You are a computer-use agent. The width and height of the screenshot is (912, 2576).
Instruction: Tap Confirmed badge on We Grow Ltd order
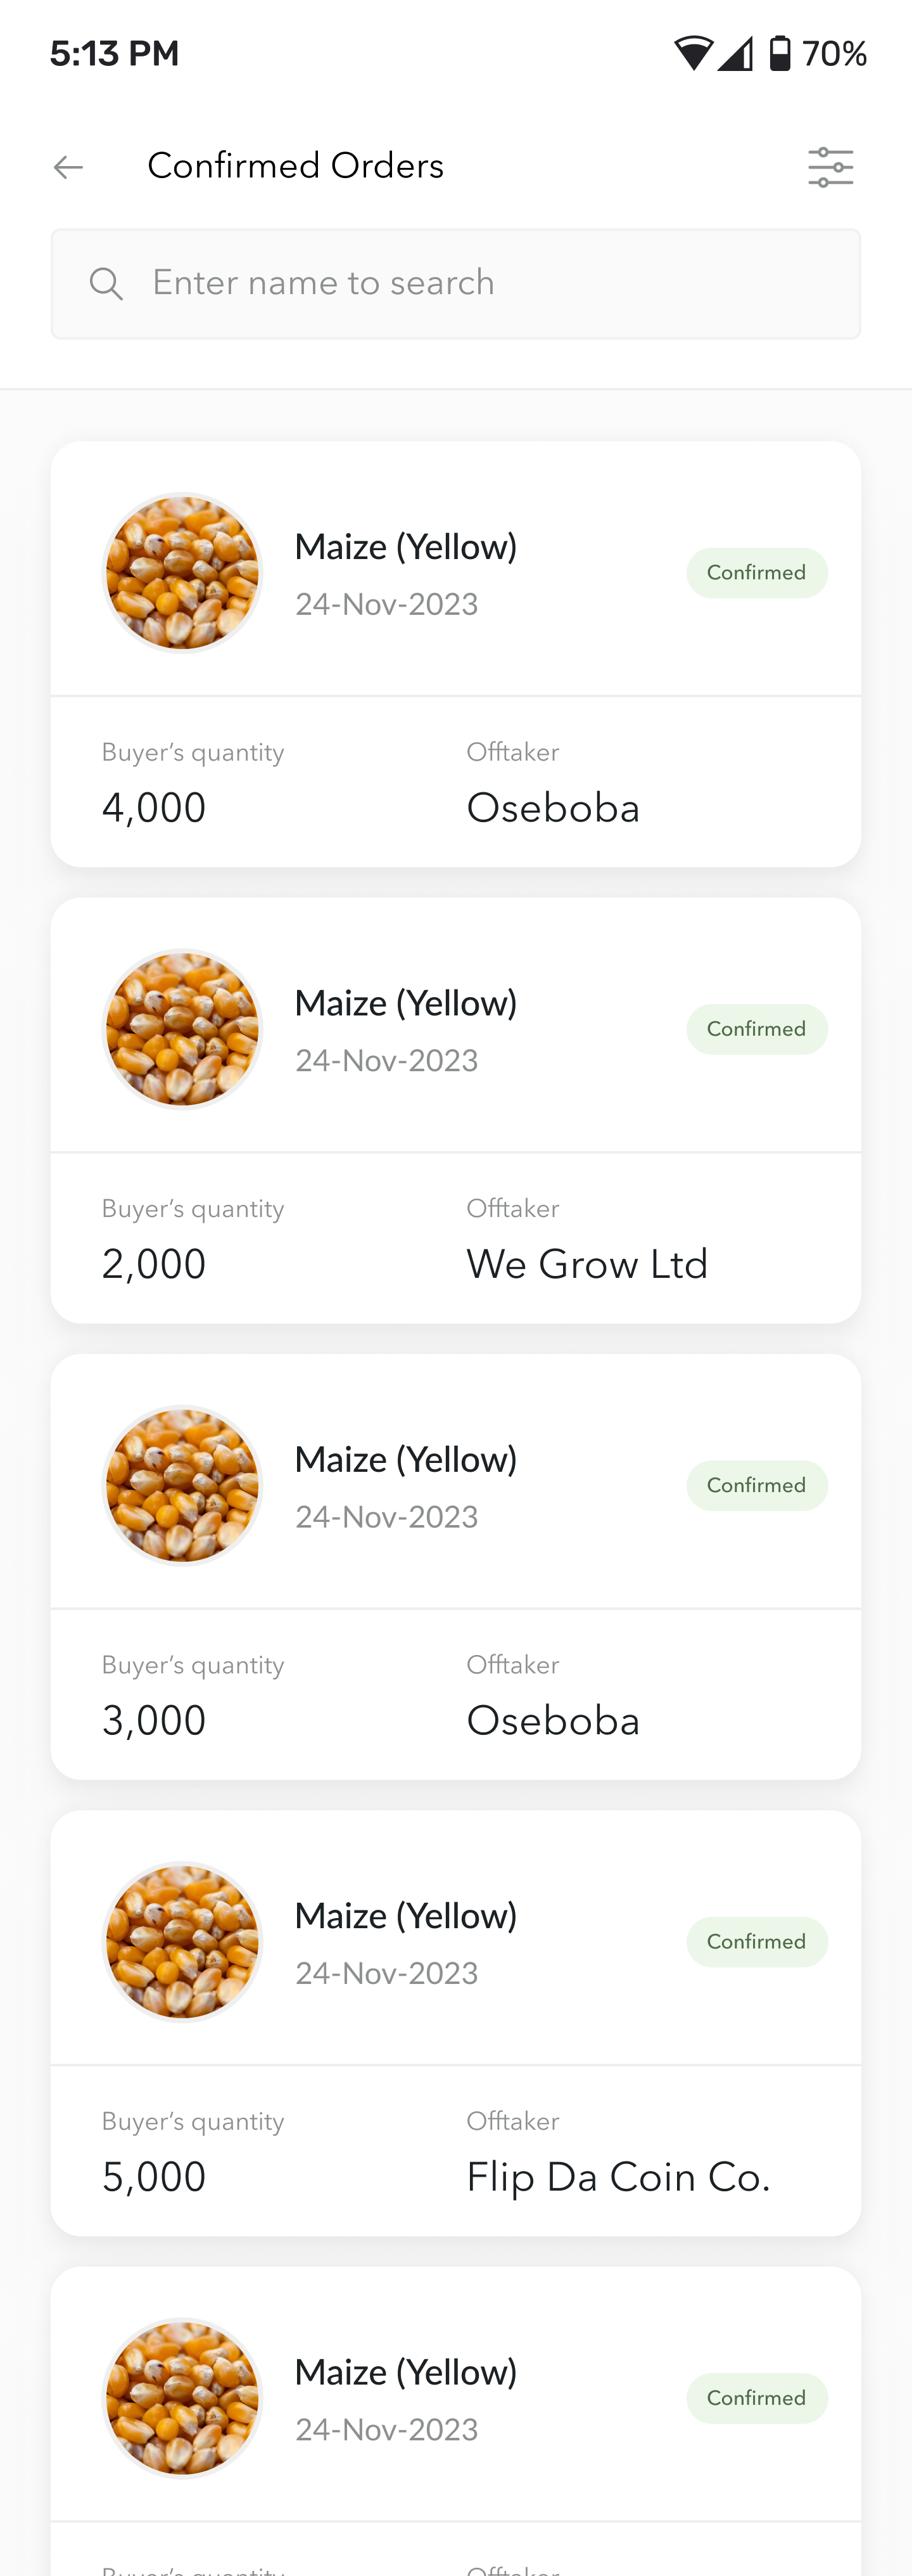point(756,1029)
